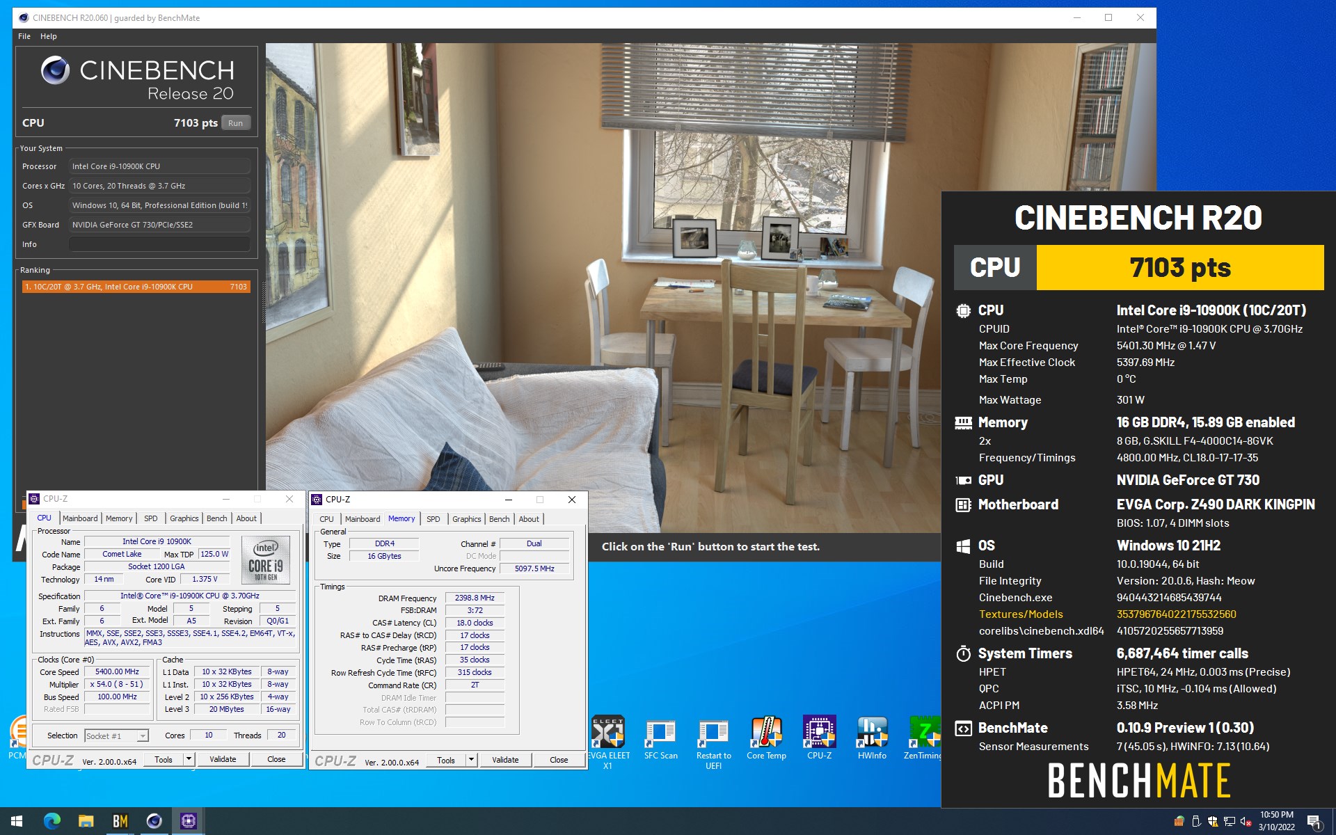This screenshot has width=1336, height=835.
Task: Open the network tray icon
Action: tap(1230, 821)
